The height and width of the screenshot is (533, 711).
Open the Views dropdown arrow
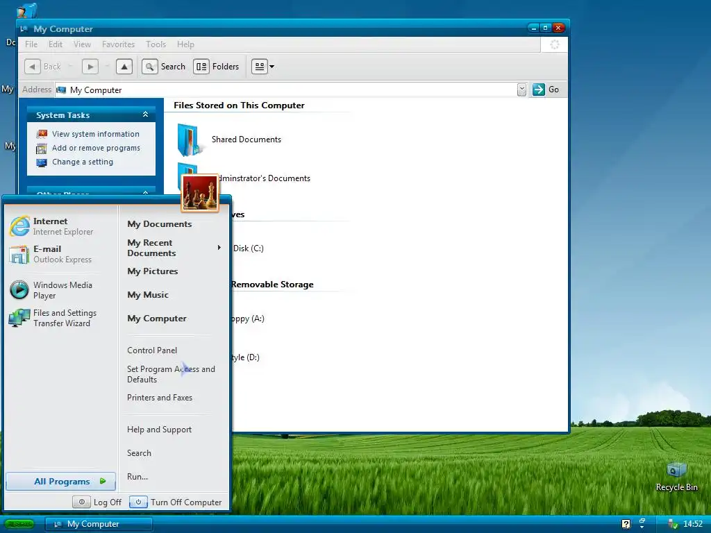click(272, 67)
